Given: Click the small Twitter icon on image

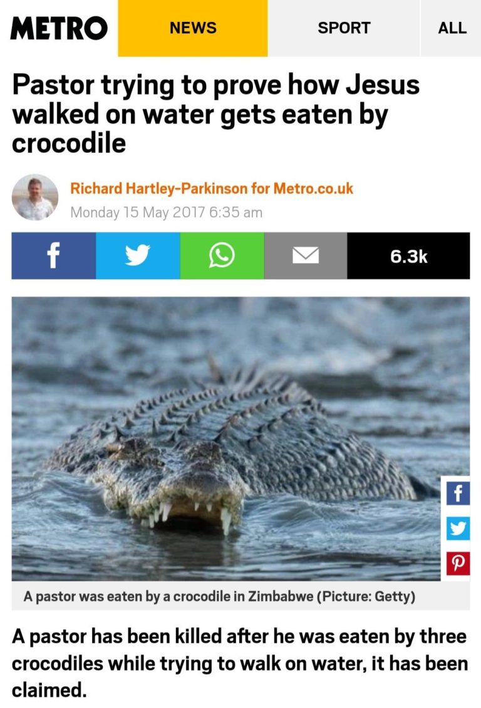Looking at the screenshot, I should click(x=458, y=528).
